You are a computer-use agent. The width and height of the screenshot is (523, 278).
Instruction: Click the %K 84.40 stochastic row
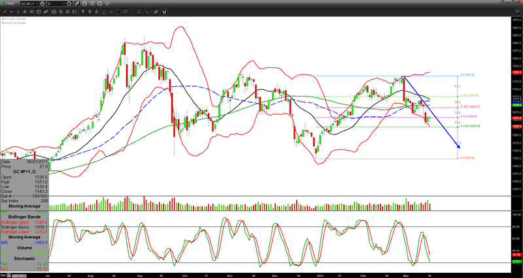click(24, 264)
